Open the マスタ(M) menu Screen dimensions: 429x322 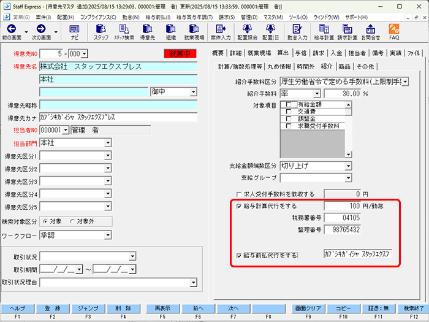click(x=273, y=17)
